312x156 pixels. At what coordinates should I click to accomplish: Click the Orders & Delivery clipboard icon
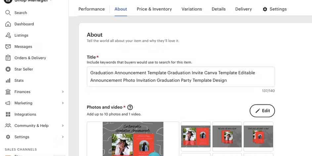coord(8,58)
